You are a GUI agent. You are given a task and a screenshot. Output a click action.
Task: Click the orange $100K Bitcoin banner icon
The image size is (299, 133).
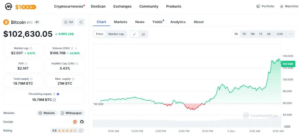pos(26,7)
